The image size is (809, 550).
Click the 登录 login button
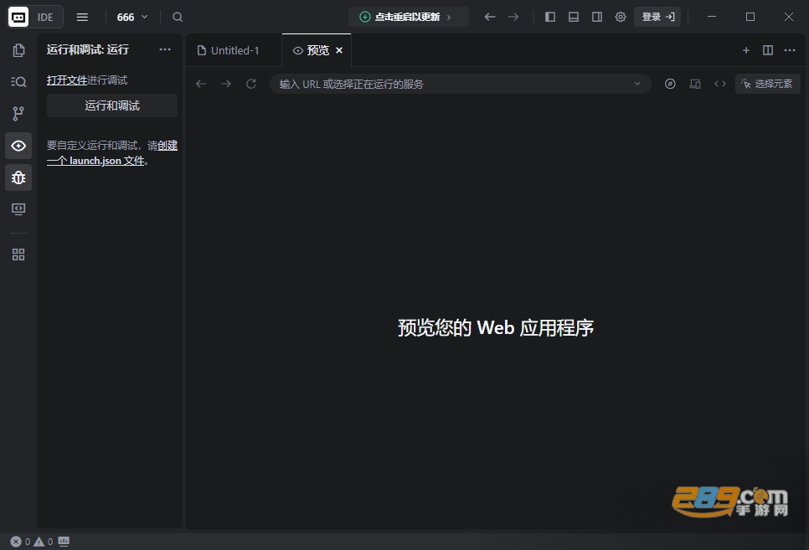(x=657, y=17)
